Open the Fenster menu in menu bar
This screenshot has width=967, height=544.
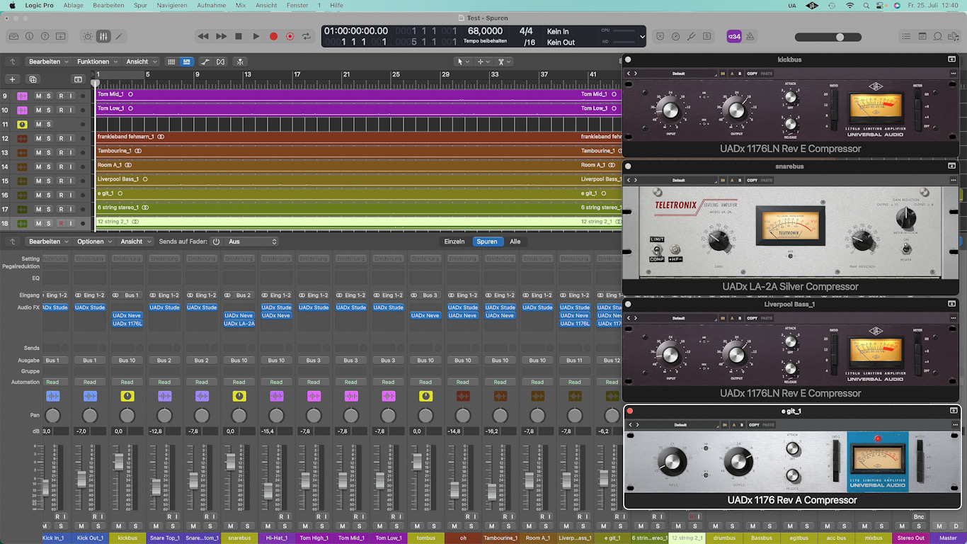tap(297, 5)
